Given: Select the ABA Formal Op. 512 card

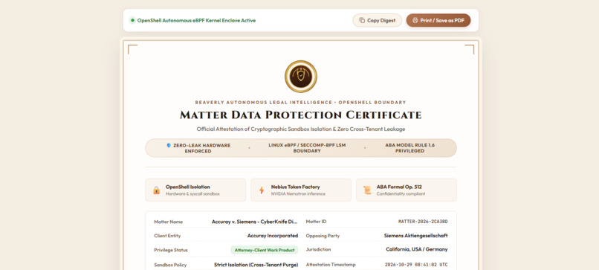Looking at the screenshot, I should (407, 190).
